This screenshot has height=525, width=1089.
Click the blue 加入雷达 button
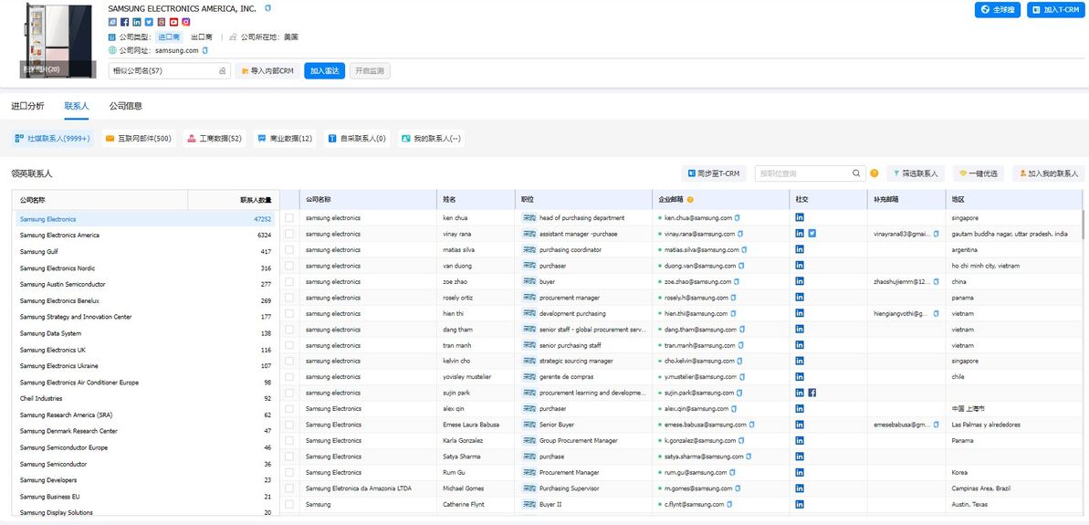324,71
